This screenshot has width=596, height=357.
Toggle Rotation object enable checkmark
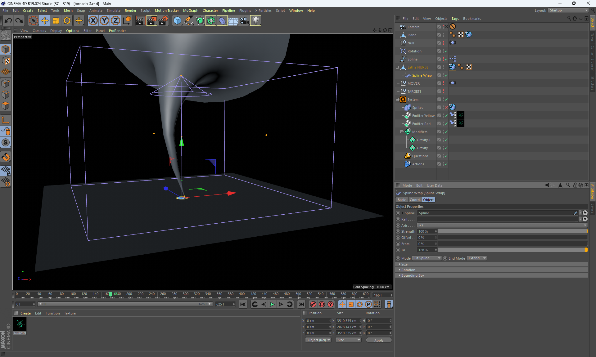coord(446,51)
